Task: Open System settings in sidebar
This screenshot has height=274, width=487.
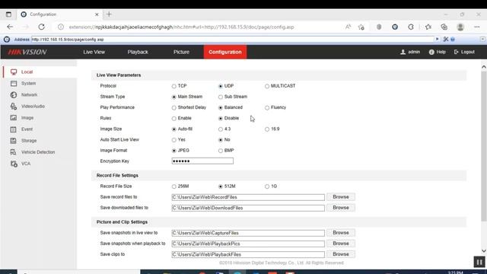Action: tap(28, 84)
